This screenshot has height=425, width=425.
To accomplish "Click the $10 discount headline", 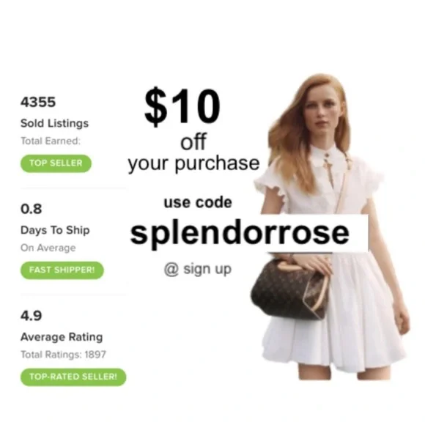I will pyautogui.click(x=182, y=106).
